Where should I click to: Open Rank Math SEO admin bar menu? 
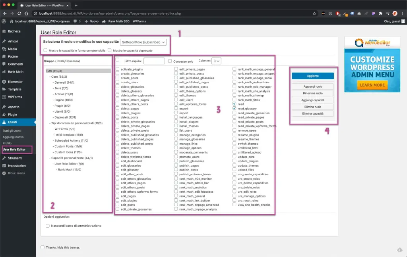tap(116, 21)
